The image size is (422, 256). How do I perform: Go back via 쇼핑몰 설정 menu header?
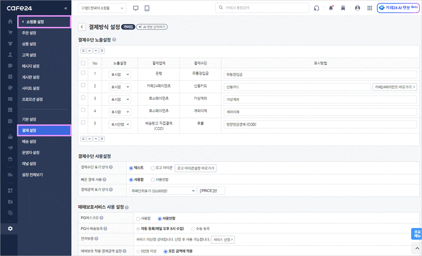pyautogui.click(x=44, y=22)
